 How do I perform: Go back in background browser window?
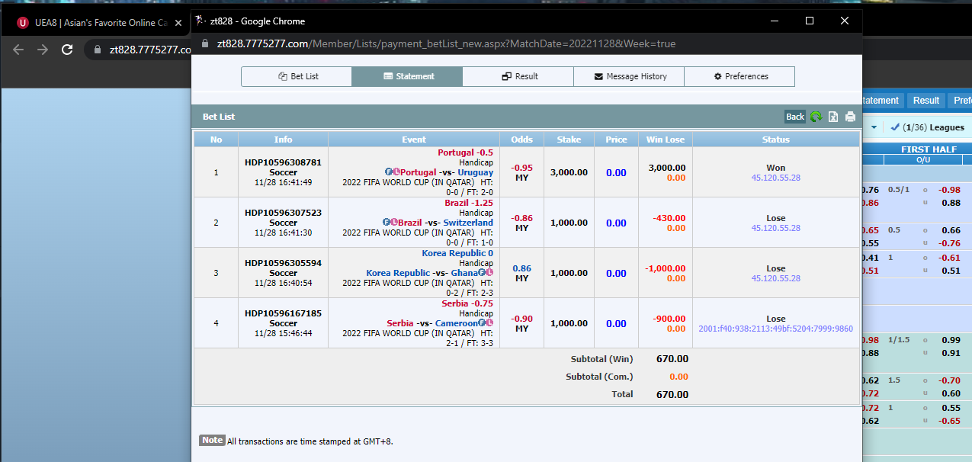(18, 50)
